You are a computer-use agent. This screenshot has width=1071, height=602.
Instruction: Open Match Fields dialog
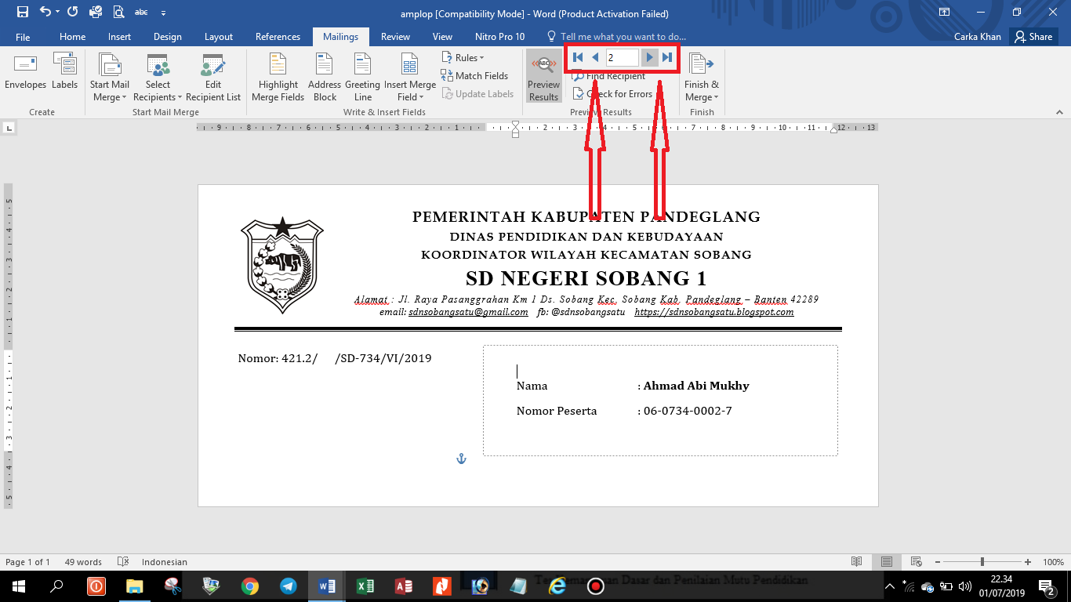(x=475, y=75)
